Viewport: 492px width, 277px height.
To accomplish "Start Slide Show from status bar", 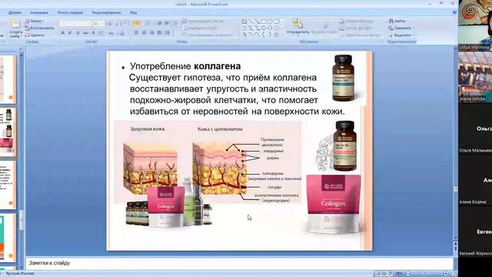I will 390,274.
